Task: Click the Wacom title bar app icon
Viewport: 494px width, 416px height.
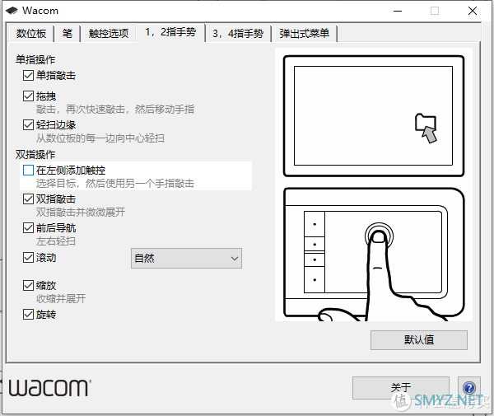Action: click(x=12, y=11)
